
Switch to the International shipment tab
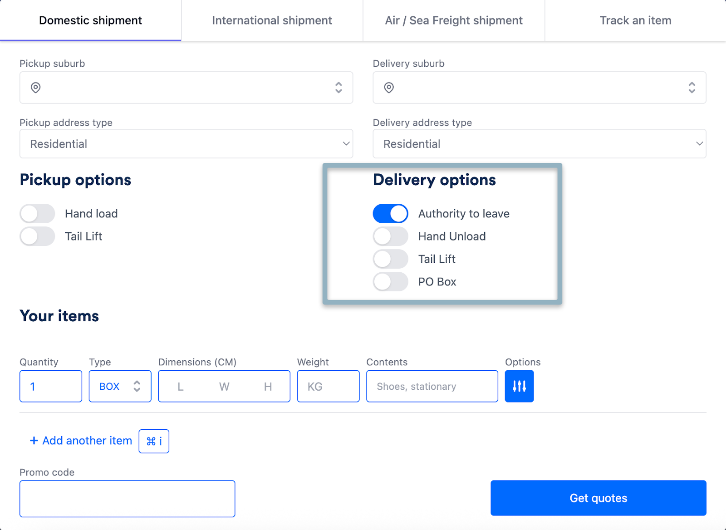tap(271, 20)
